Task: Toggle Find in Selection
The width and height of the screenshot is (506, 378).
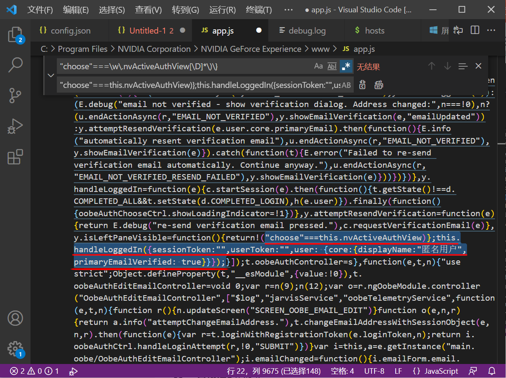Action: pos(463,66)
